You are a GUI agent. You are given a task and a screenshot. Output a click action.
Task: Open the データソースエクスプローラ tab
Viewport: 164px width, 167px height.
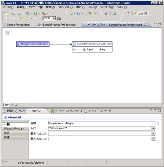pyautogui.click(x=66, y=111)
